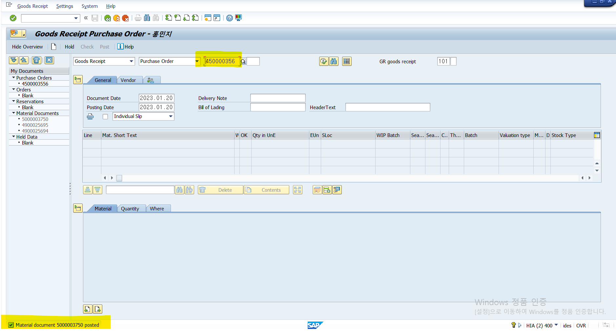
Task: Collapse the Orders tree node
Action: pyautogui.click(x=13, y=89)
